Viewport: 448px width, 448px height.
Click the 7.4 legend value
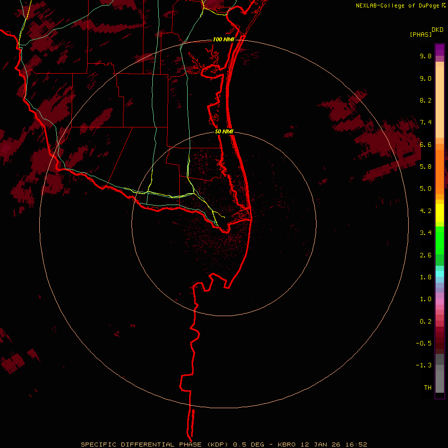[x=426, y=122]
